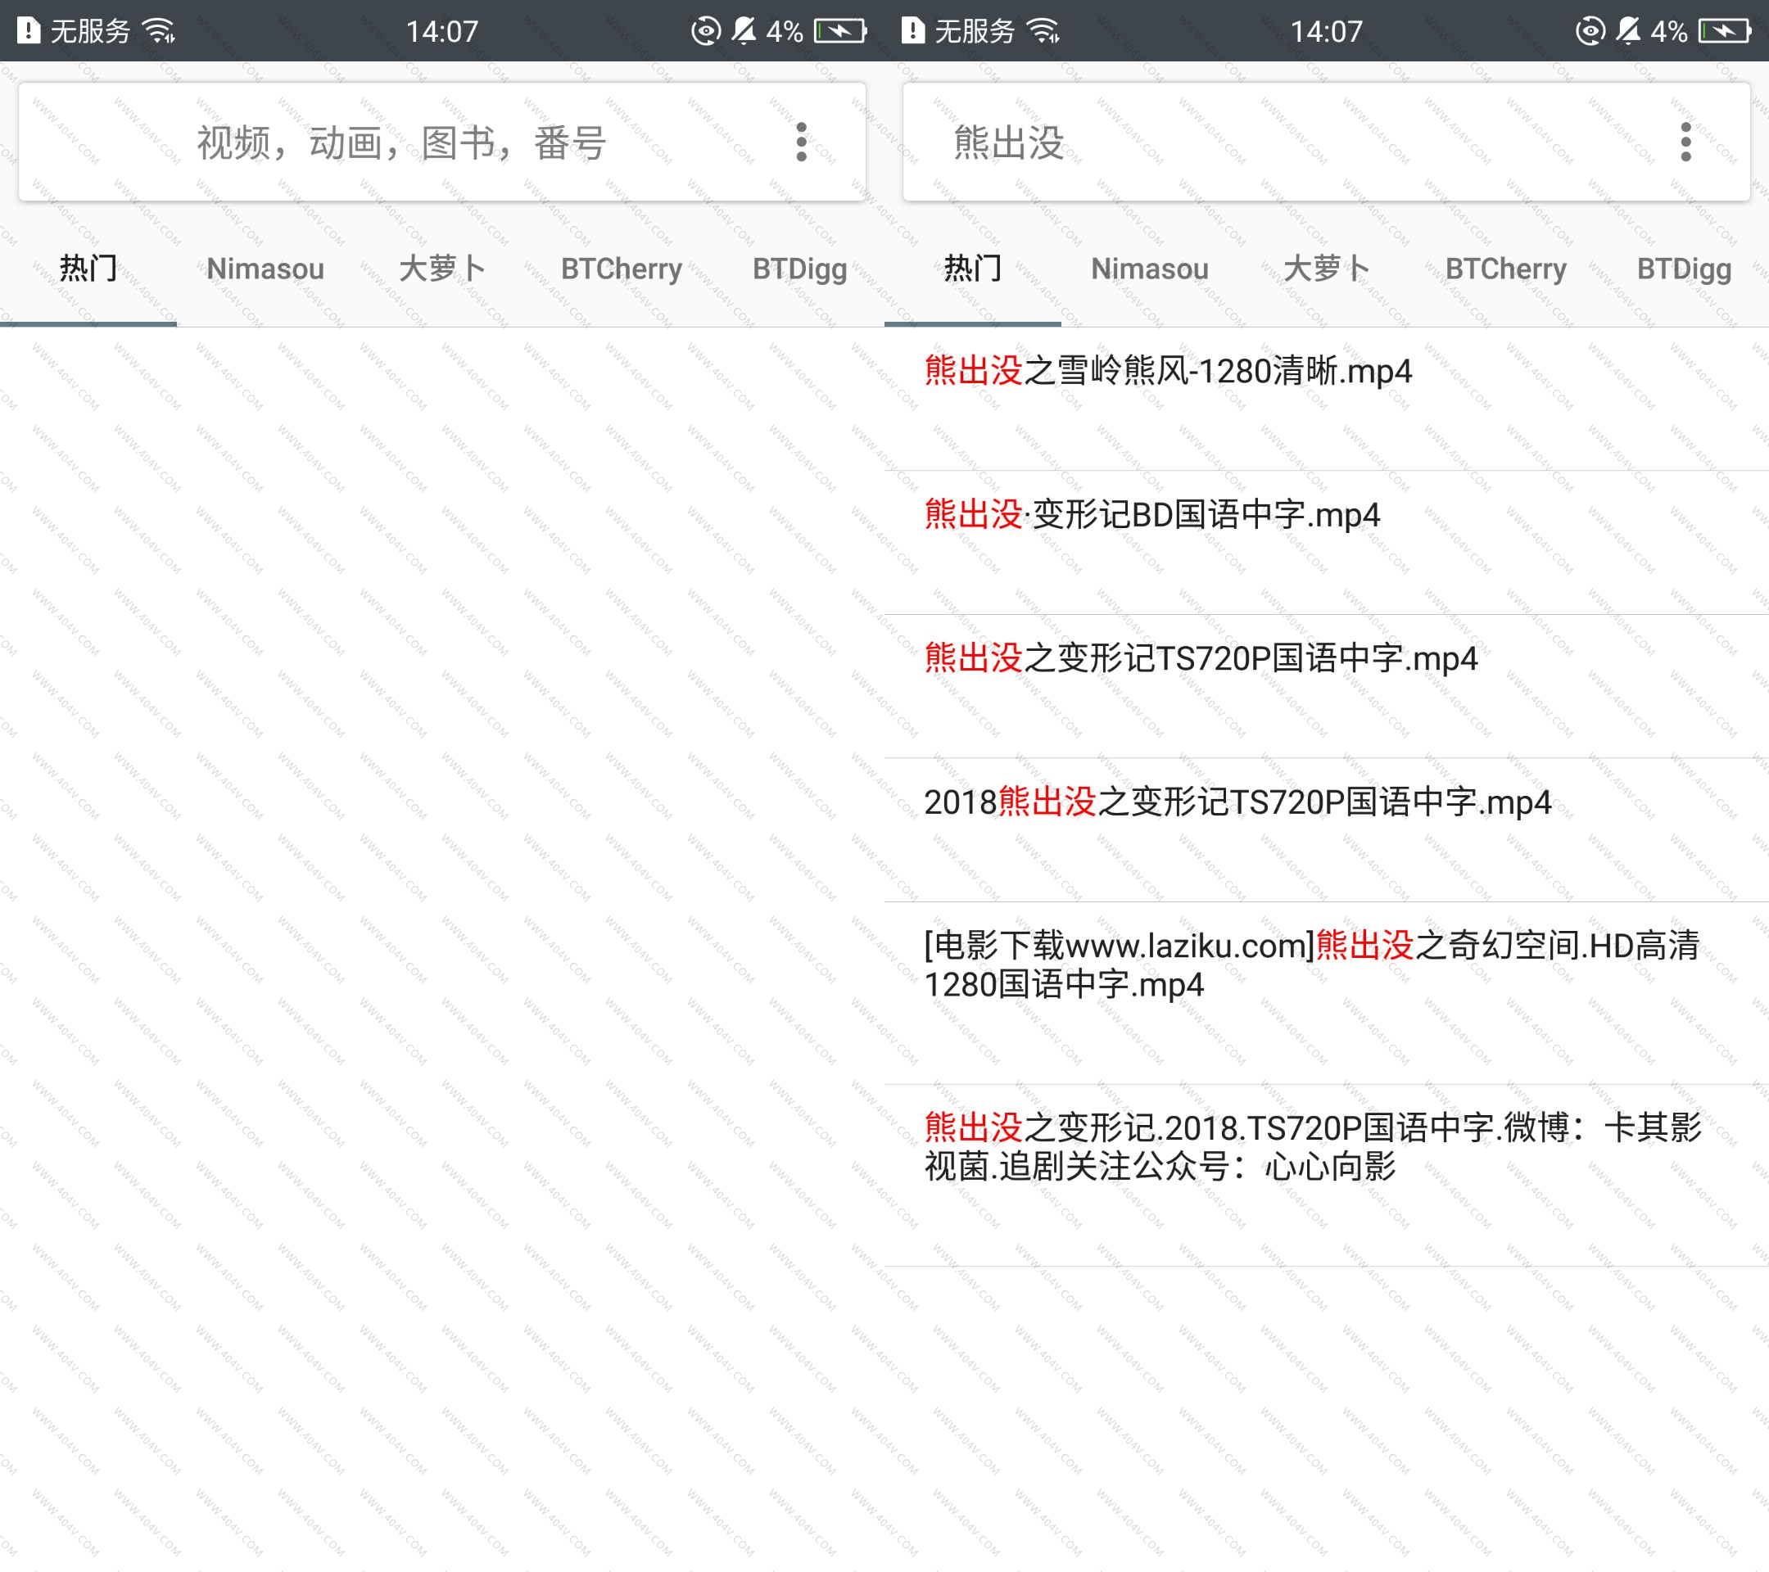The width and height of the screenshot is (1769, 1572).
Task: Tap the right screen eye-comfort icon
Action: click(1589, 32)
